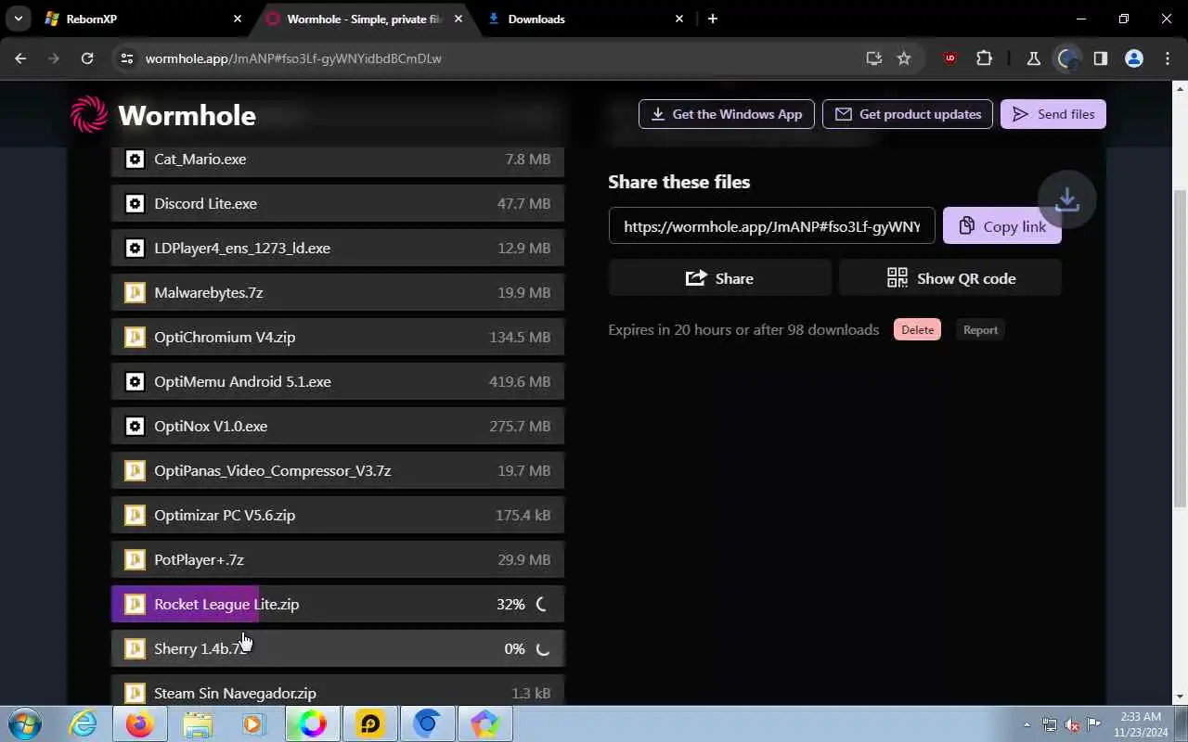Click the page vertical scrollbar thumb
The image size is (1188, 742).
pos(1181,348)
